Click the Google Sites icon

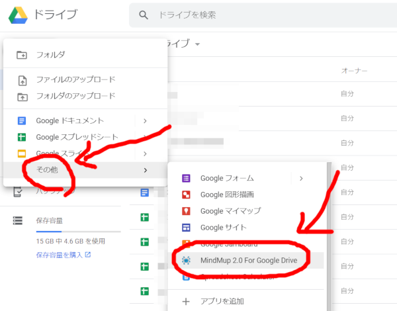186,228
